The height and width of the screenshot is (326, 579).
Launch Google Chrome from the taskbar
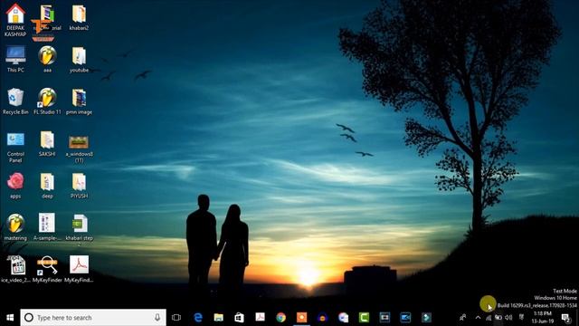point(281,318)
